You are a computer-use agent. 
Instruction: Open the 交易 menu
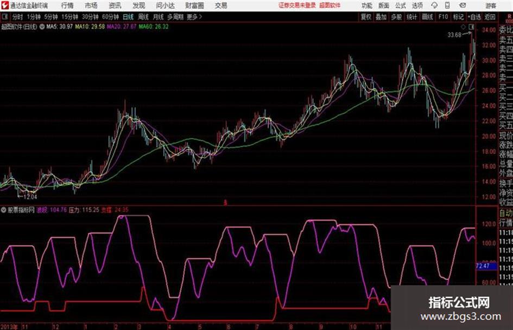pyautogui.click(x=221, y=5)
